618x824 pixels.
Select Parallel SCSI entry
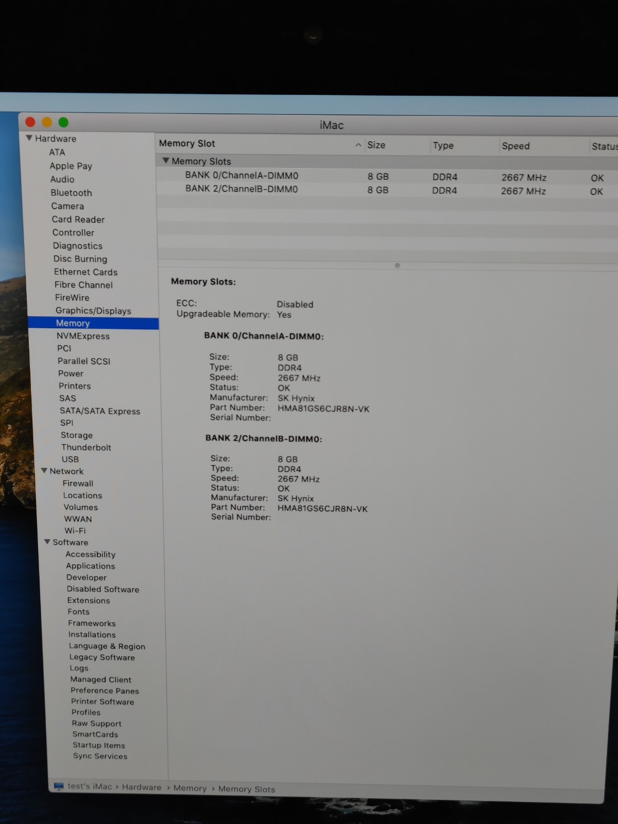click(x=84, y=361)
